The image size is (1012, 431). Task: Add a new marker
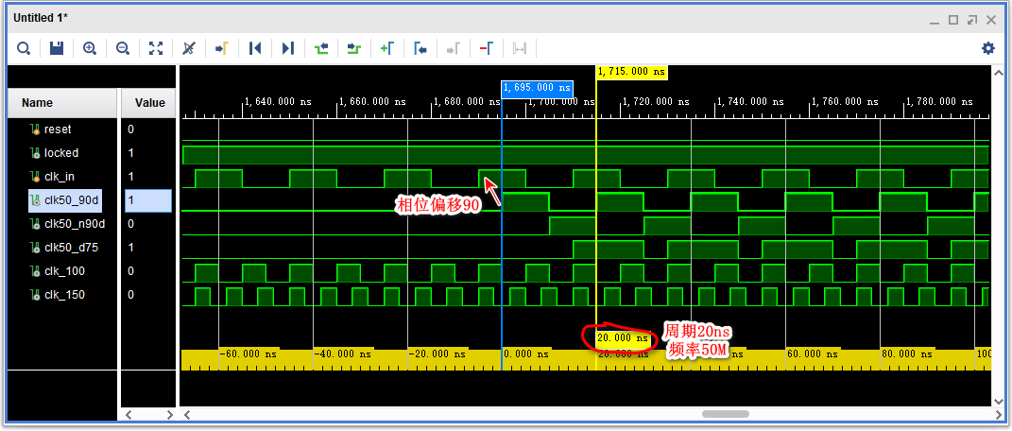pyautogui.click(x=387, y=48)
